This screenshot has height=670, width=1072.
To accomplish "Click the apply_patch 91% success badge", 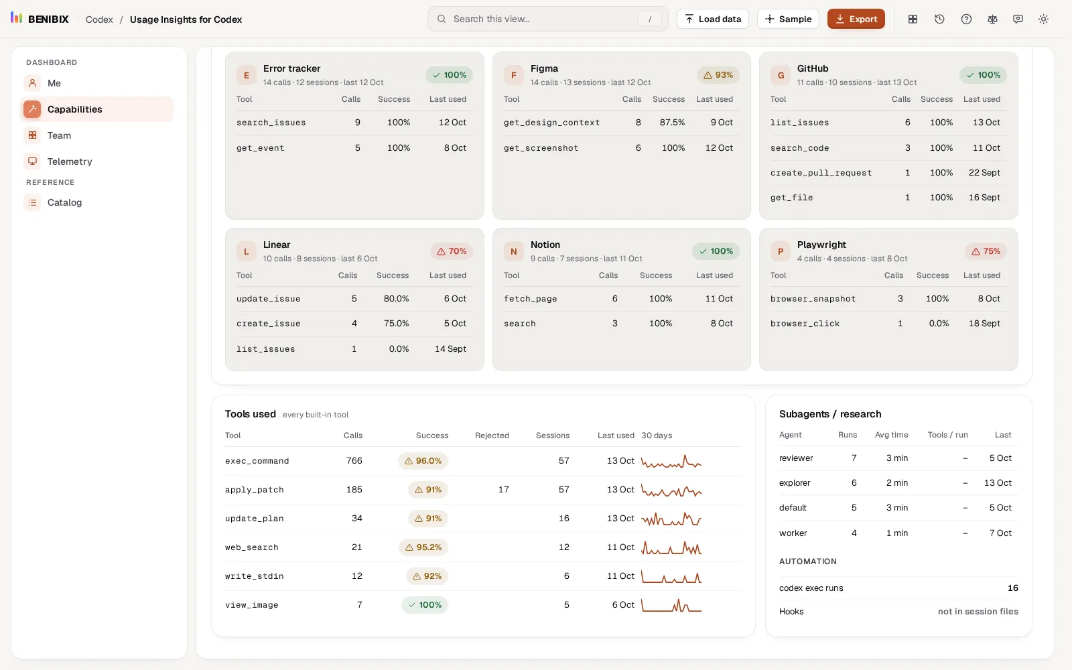I will tap(428, 490).
